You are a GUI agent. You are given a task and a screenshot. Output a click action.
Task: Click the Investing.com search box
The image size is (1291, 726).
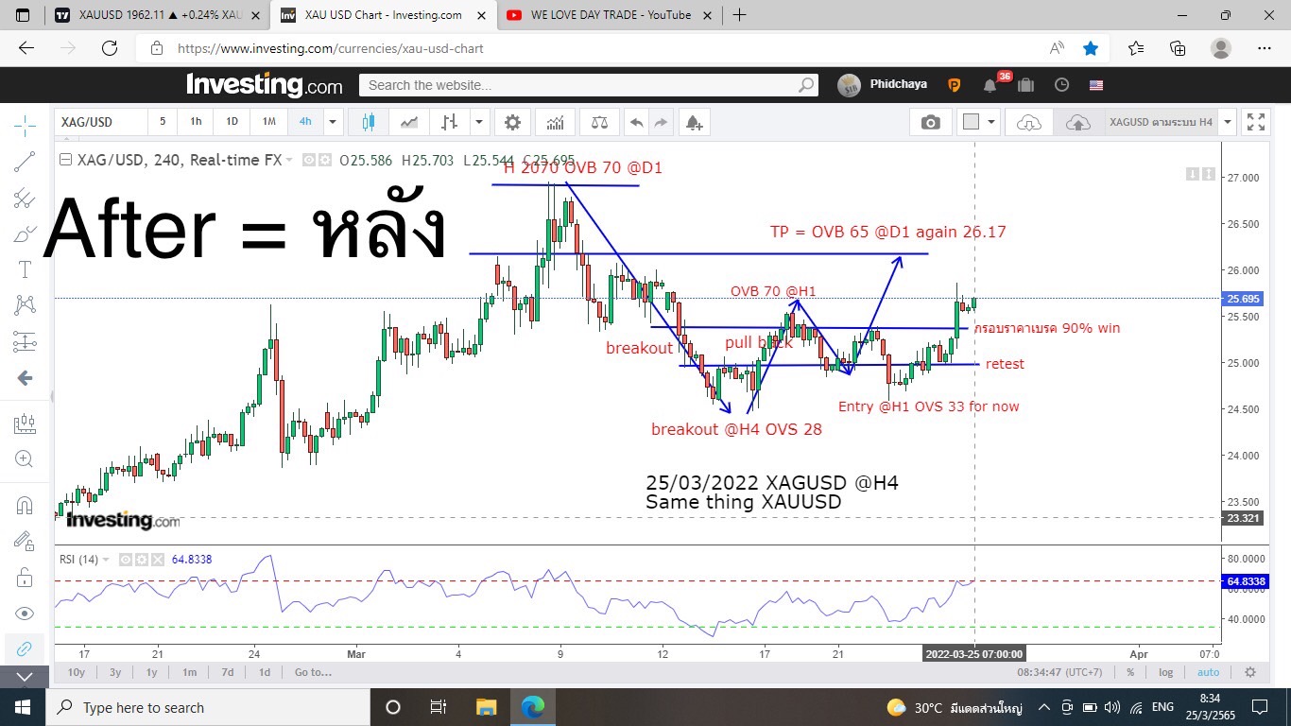(x=588, y=85)
